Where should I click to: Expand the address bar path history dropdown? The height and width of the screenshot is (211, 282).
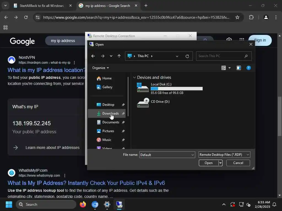177,56
